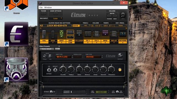Step the rig selector arrows beside rig name

(72, 26)
